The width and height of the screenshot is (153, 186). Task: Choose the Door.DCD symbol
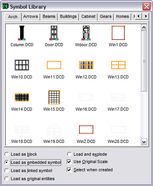pos(54,33)
